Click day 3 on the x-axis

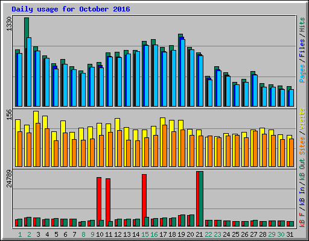click(x=38, y=234)
